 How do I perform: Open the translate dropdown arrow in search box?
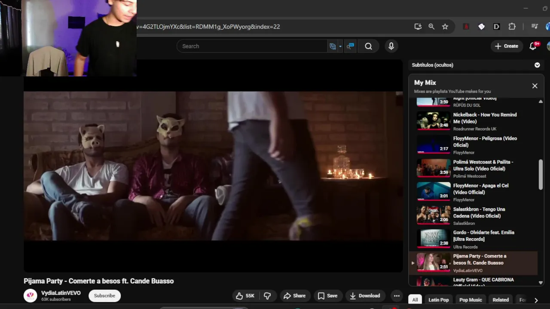(x=340, y=46)
